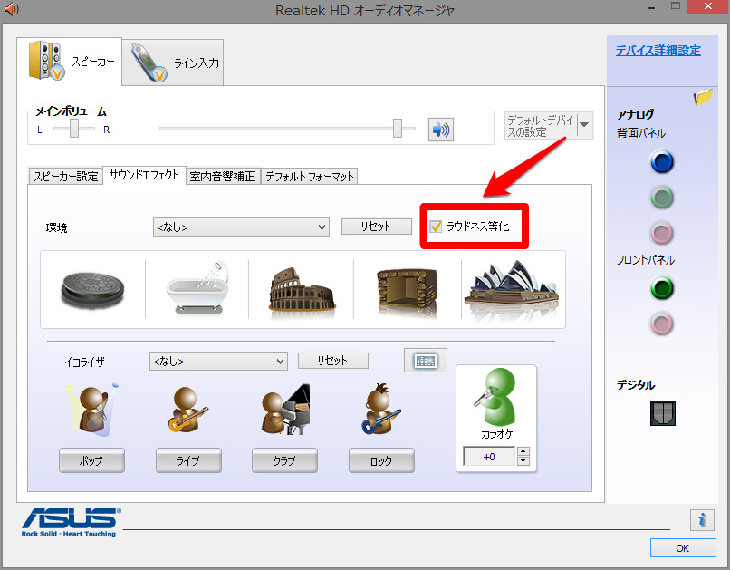This screenshot has width=730, height=570.
Task: Click the digital optical output icon
Action: (663, 413)
